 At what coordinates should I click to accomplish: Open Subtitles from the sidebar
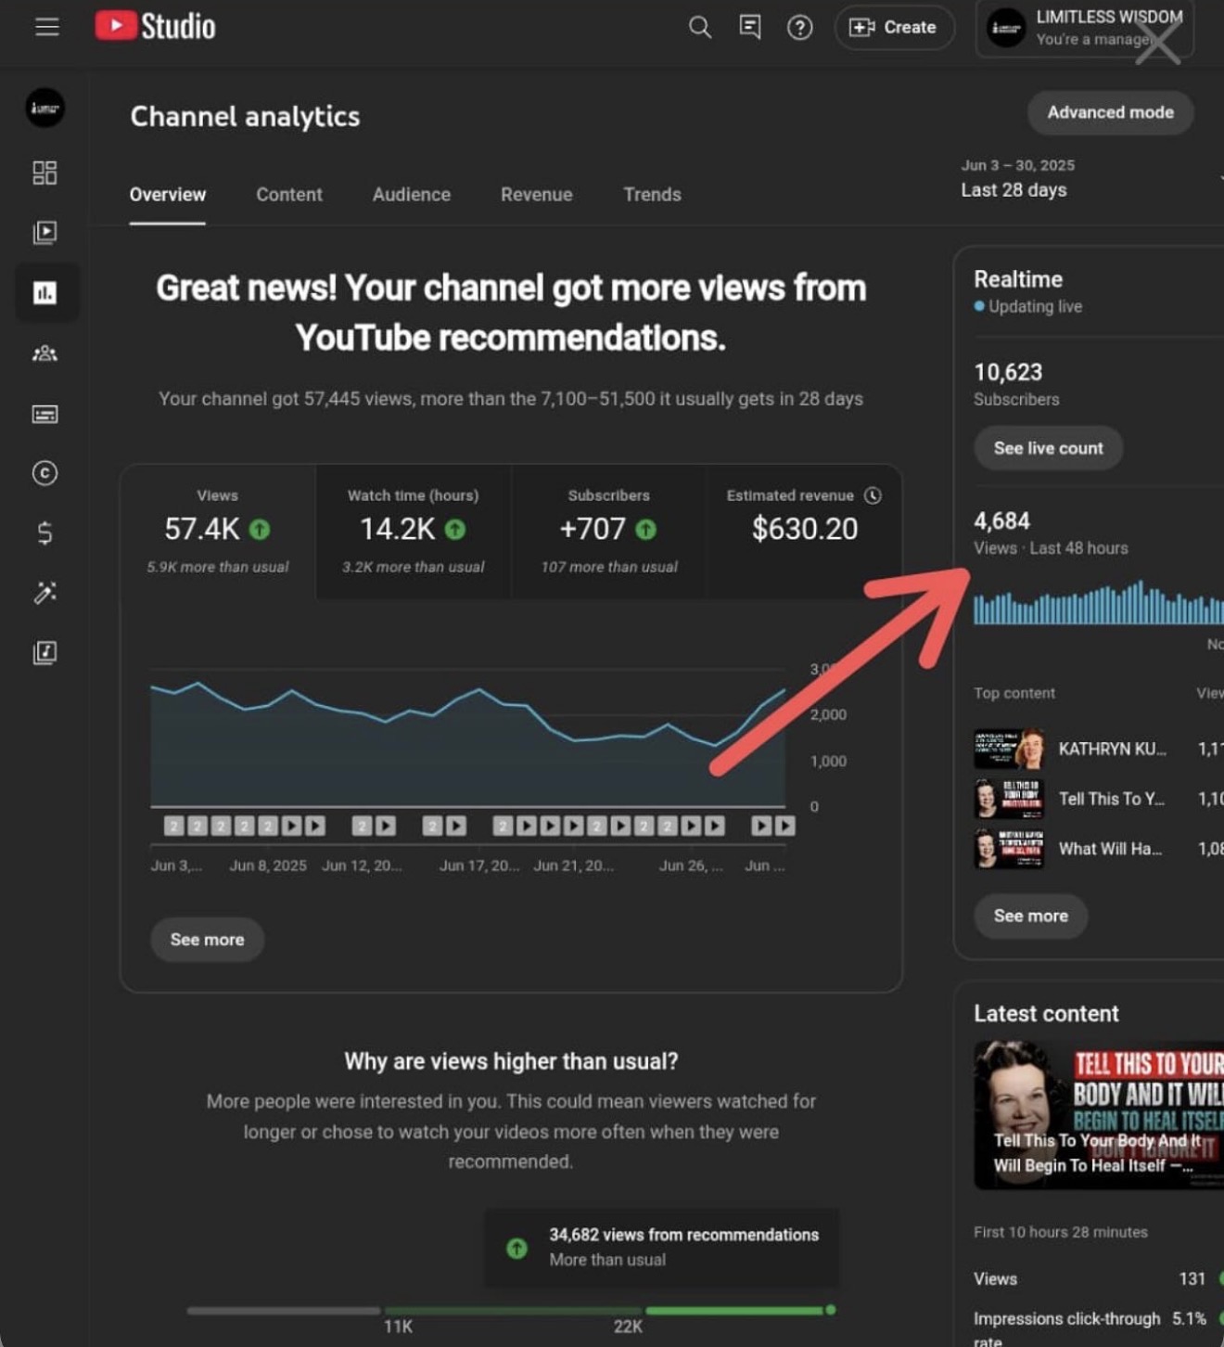click(x=45, y=414)
